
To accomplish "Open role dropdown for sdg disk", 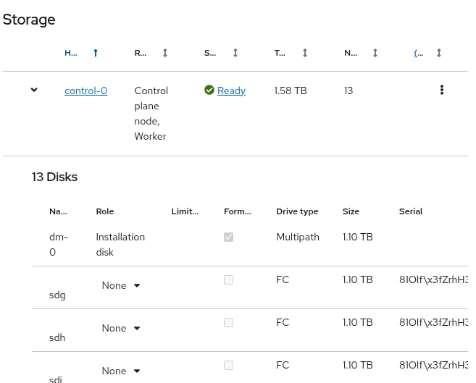I will pos(121,286).
